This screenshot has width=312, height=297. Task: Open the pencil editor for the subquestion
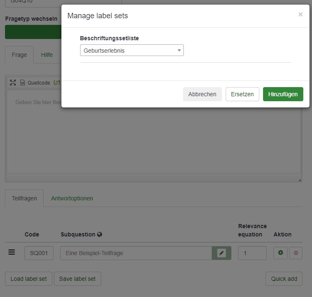(222, 253)
